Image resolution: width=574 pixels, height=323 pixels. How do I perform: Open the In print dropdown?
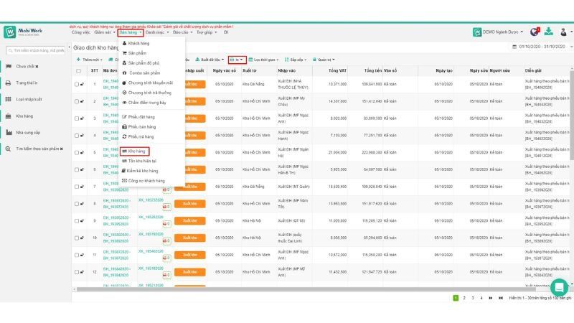237,60
